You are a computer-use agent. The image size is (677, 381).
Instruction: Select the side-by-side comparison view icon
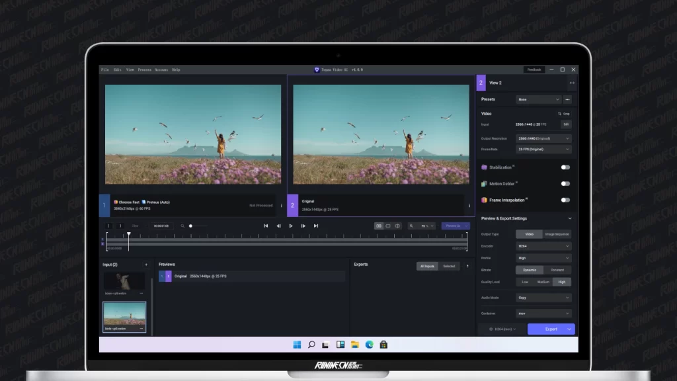pyautogui.click(x=379, y=226)
